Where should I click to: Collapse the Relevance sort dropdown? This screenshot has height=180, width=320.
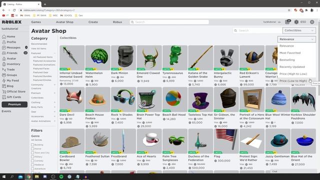pyautogui.click(x=296, y=39)
